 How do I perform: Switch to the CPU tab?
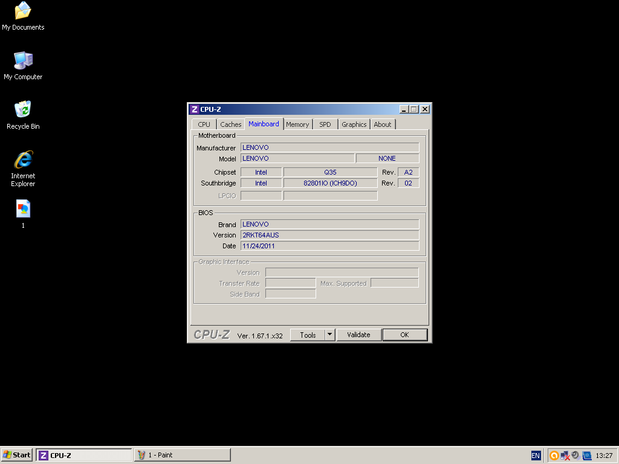coord(204,124)
